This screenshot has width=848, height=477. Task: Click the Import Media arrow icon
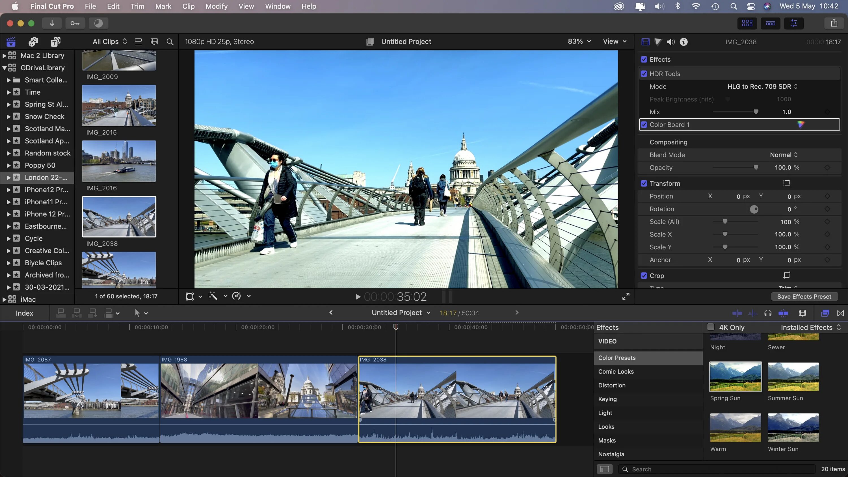point(52,23)
